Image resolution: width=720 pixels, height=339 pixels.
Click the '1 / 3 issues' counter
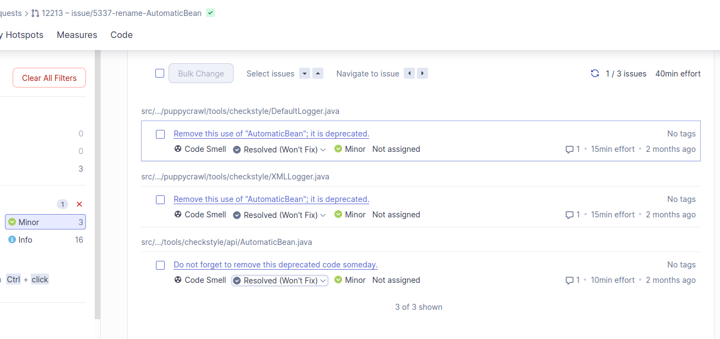coord(626,74)
